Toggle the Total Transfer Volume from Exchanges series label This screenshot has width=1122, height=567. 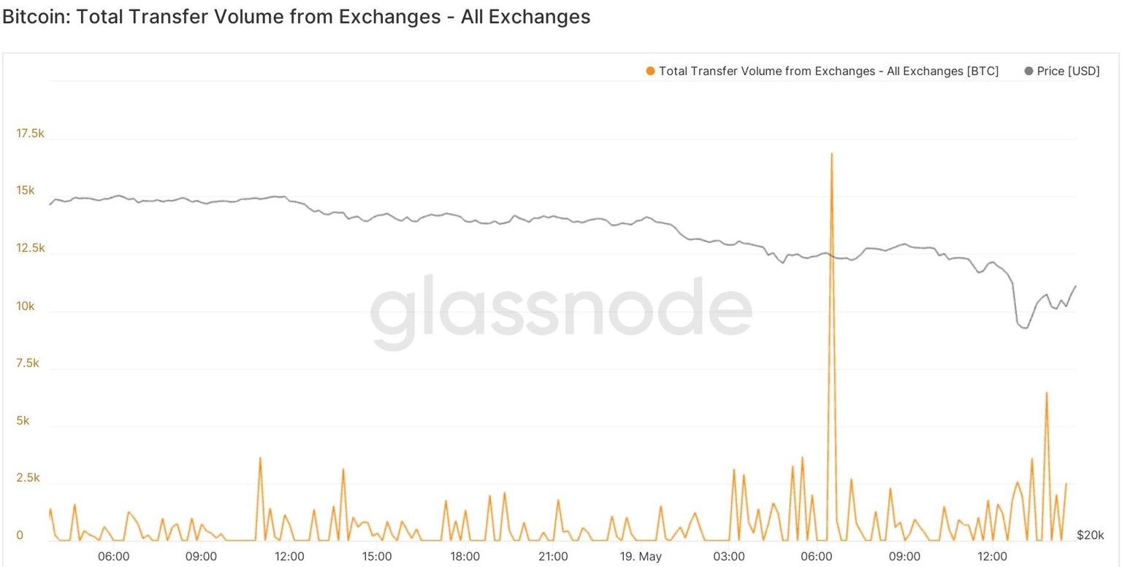coord(828,72)
